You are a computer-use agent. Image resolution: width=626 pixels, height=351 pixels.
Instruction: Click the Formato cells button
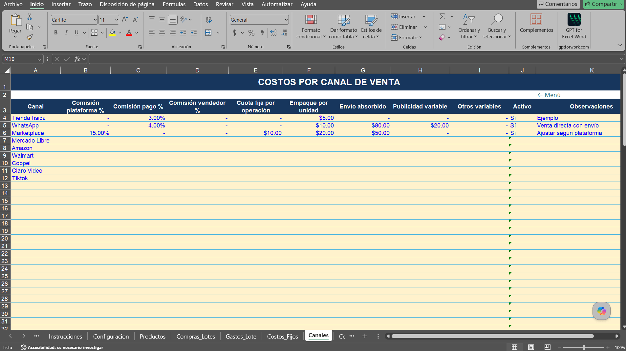[406, 38]
